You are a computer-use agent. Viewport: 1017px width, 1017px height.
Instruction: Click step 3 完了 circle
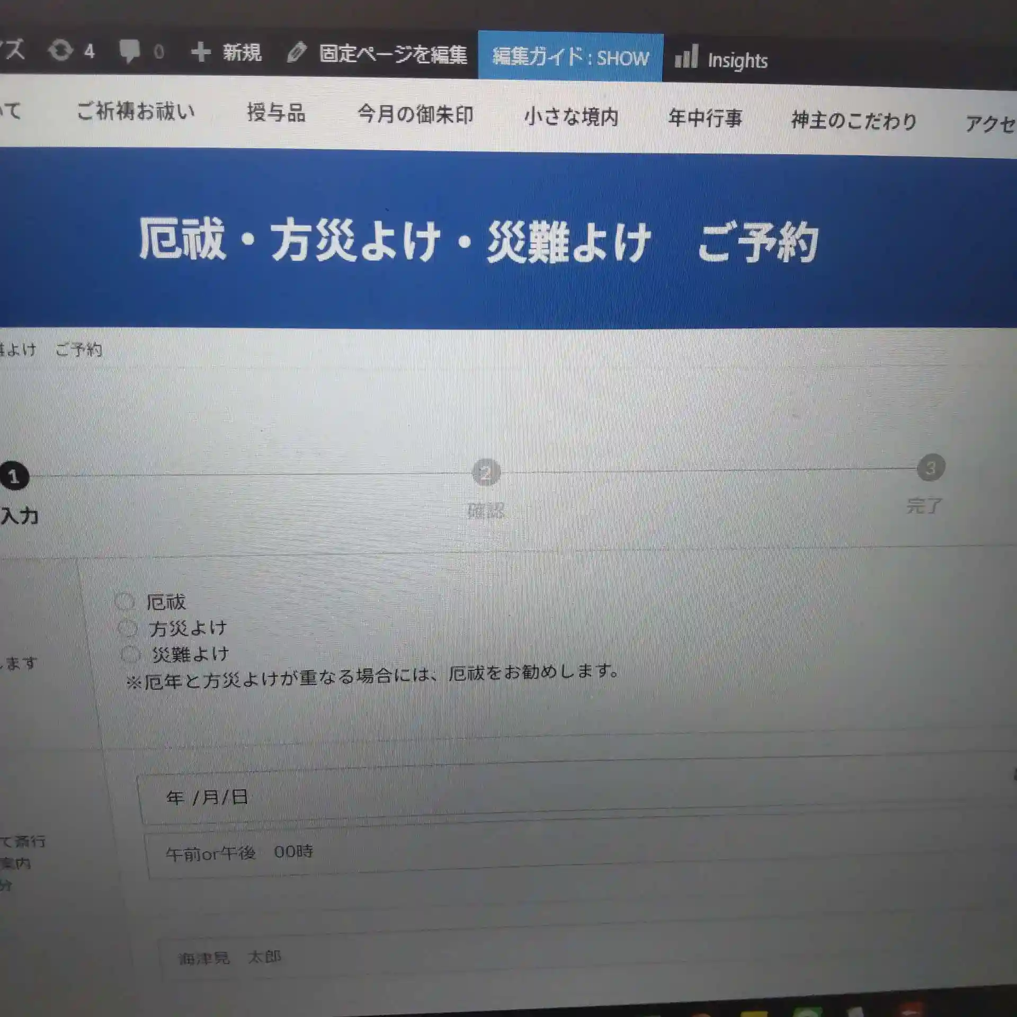pos(931,468)
